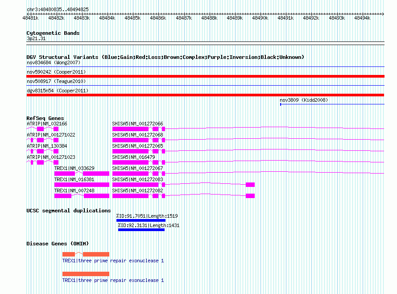The height and width of the screenshot is (294, 397).
Task: Click the blue bar under %ID:91.7051 duplication
Action: pos(141,220)
